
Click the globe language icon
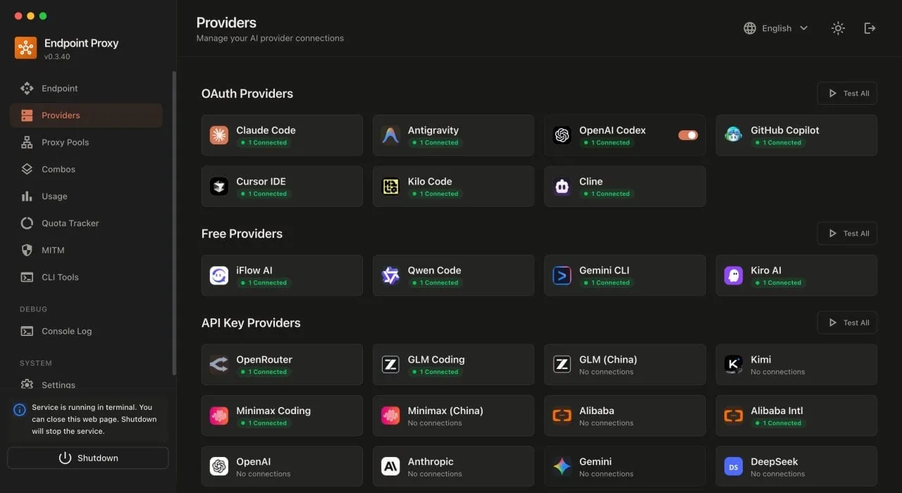(750, 28)
